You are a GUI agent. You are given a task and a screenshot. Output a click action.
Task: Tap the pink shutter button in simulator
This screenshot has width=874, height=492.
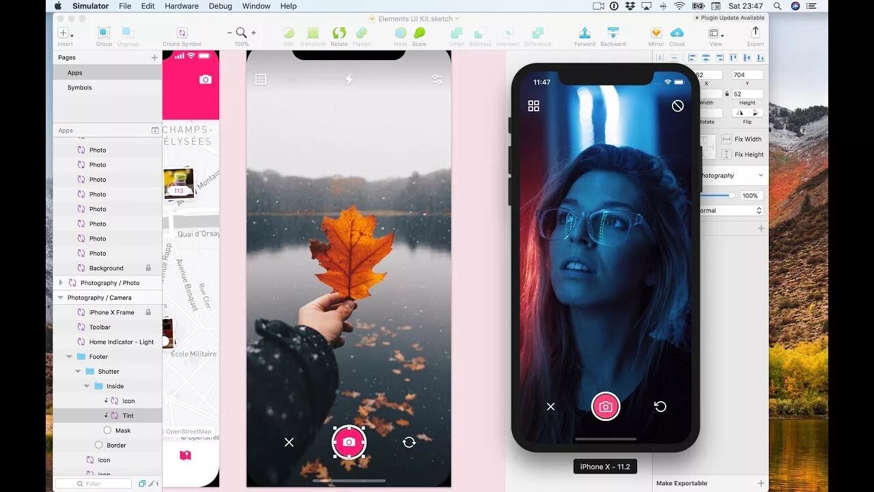click(x=606, y=407)
